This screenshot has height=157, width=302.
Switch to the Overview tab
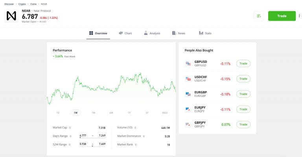[x=98, y=33]
